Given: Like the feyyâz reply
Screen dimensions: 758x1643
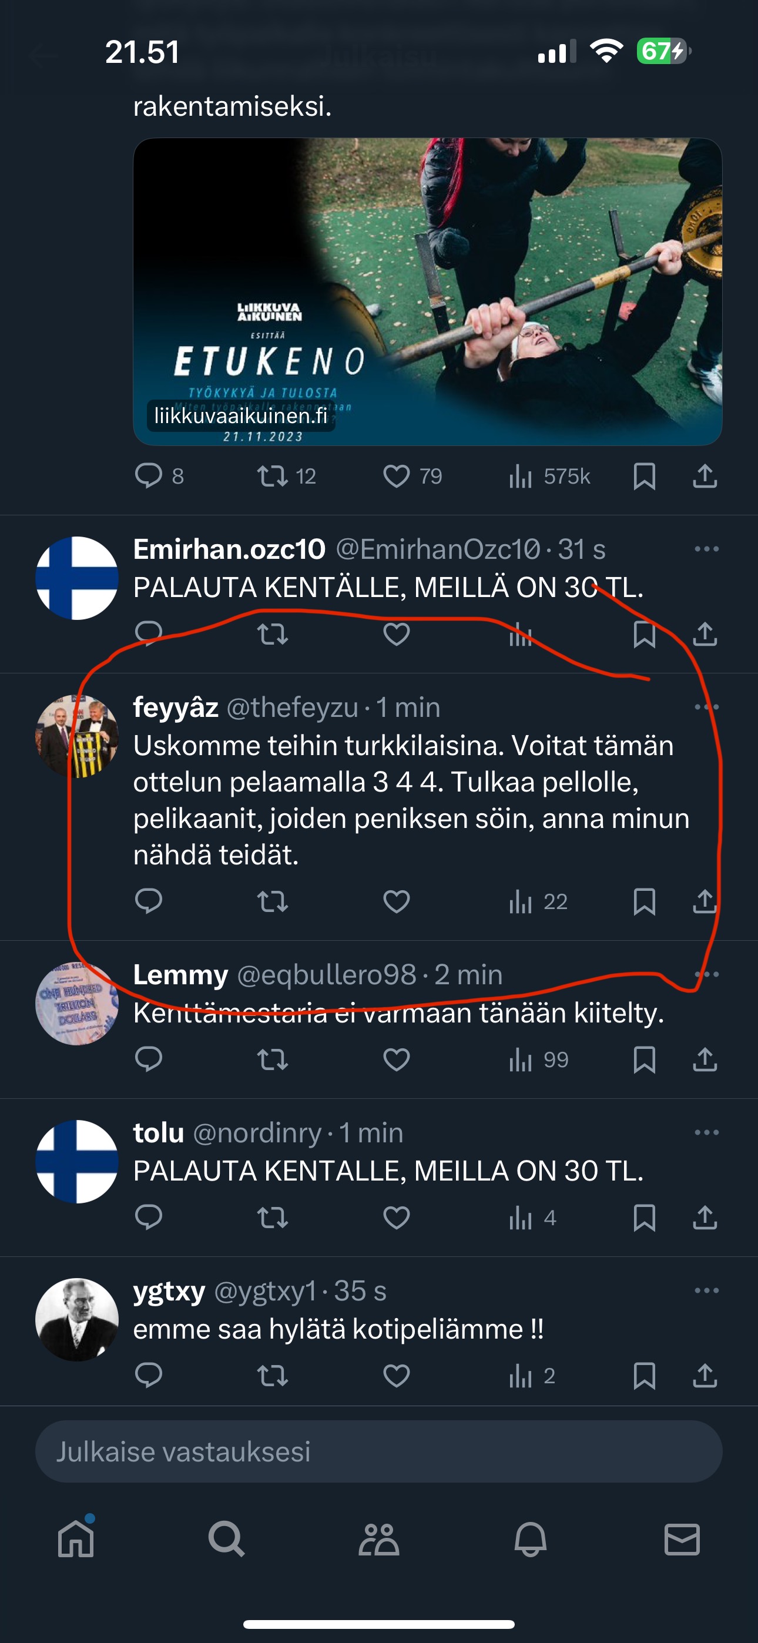Looking at the screenshot, I should (396, 901).
